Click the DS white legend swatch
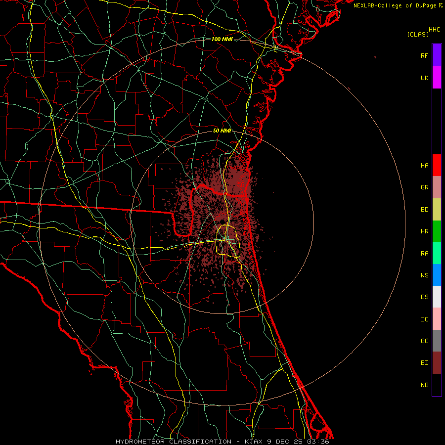 (437, 297)
